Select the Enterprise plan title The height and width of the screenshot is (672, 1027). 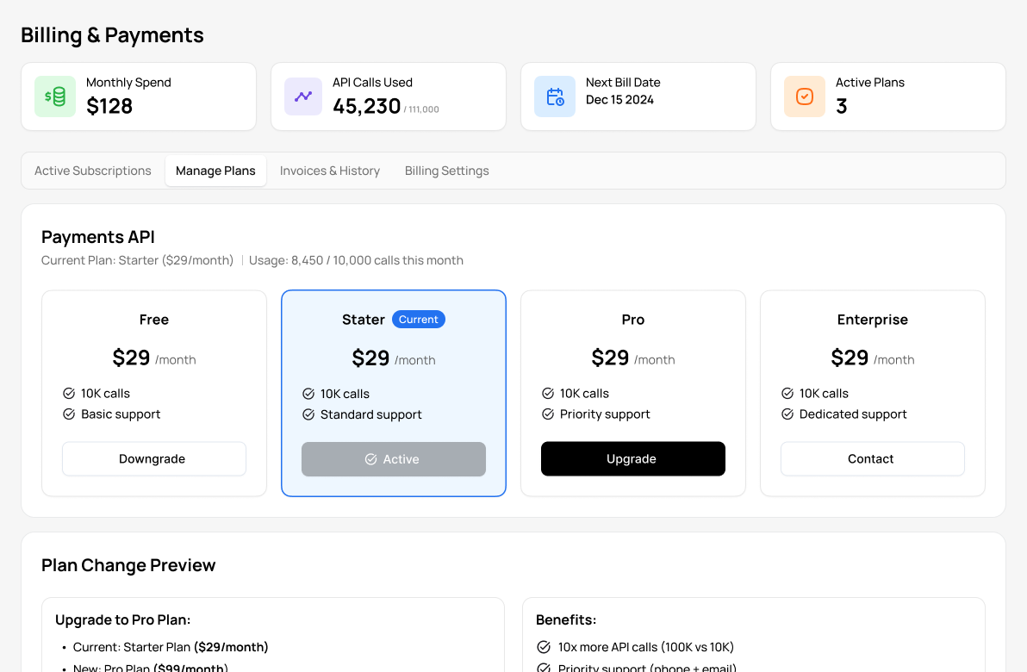pos(873,320)
